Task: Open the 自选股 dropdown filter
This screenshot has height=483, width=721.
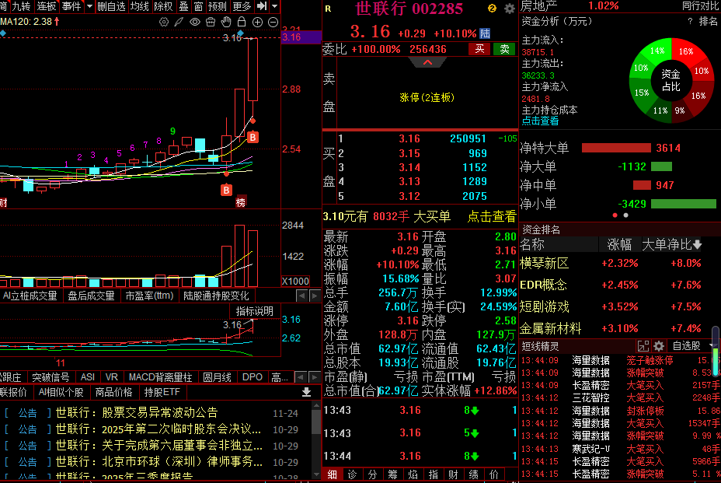Action: [x=691, y=346]
